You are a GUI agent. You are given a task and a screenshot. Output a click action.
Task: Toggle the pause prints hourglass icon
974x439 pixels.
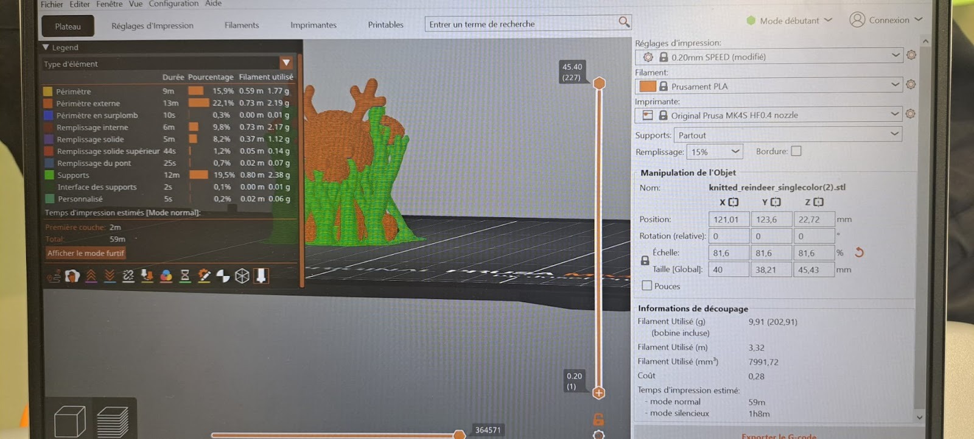[x=185, y=276]
